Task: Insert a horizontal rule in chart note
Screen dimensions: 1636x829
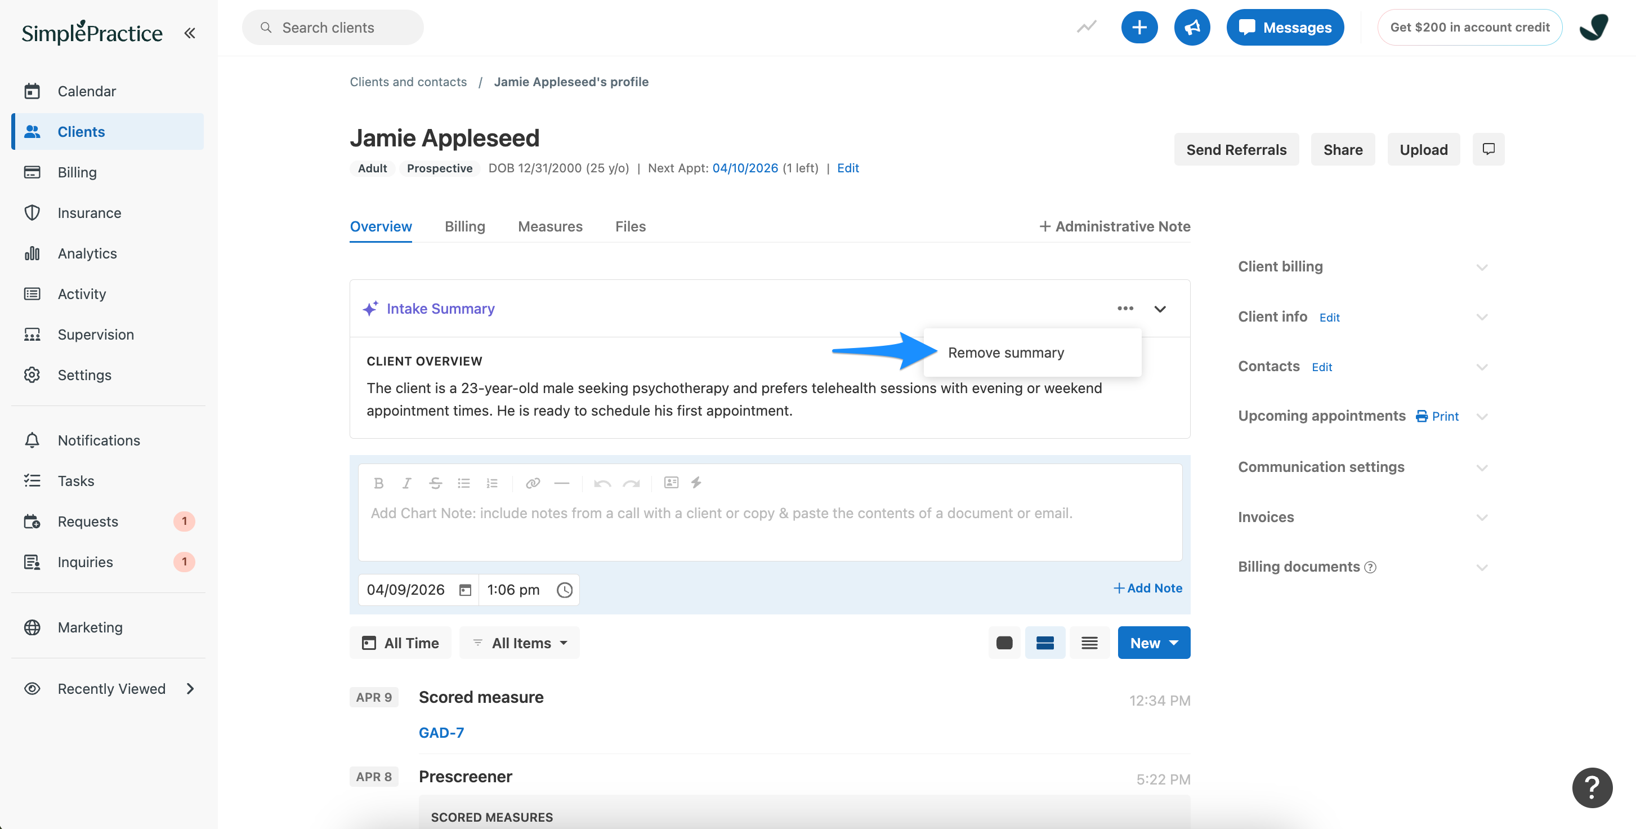Action: click(561, 483)
